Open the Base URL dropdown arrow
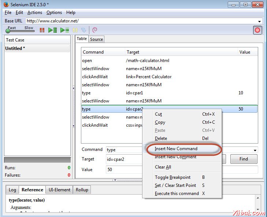The width and height of the screenshot is (267, 217). (259, 21)
